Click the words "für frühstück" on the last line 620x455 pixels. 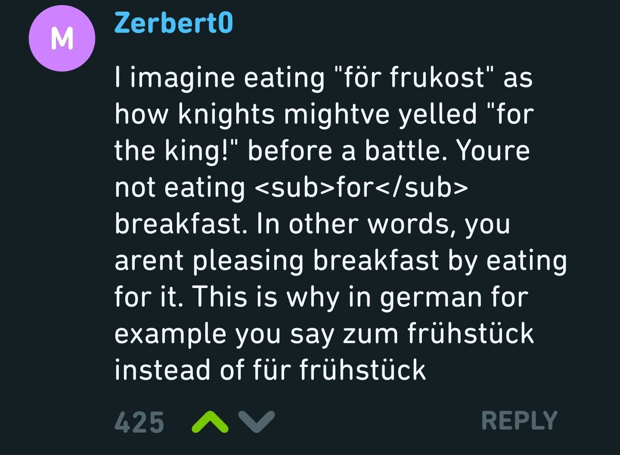pyautogui.click(x=339, y=370)
